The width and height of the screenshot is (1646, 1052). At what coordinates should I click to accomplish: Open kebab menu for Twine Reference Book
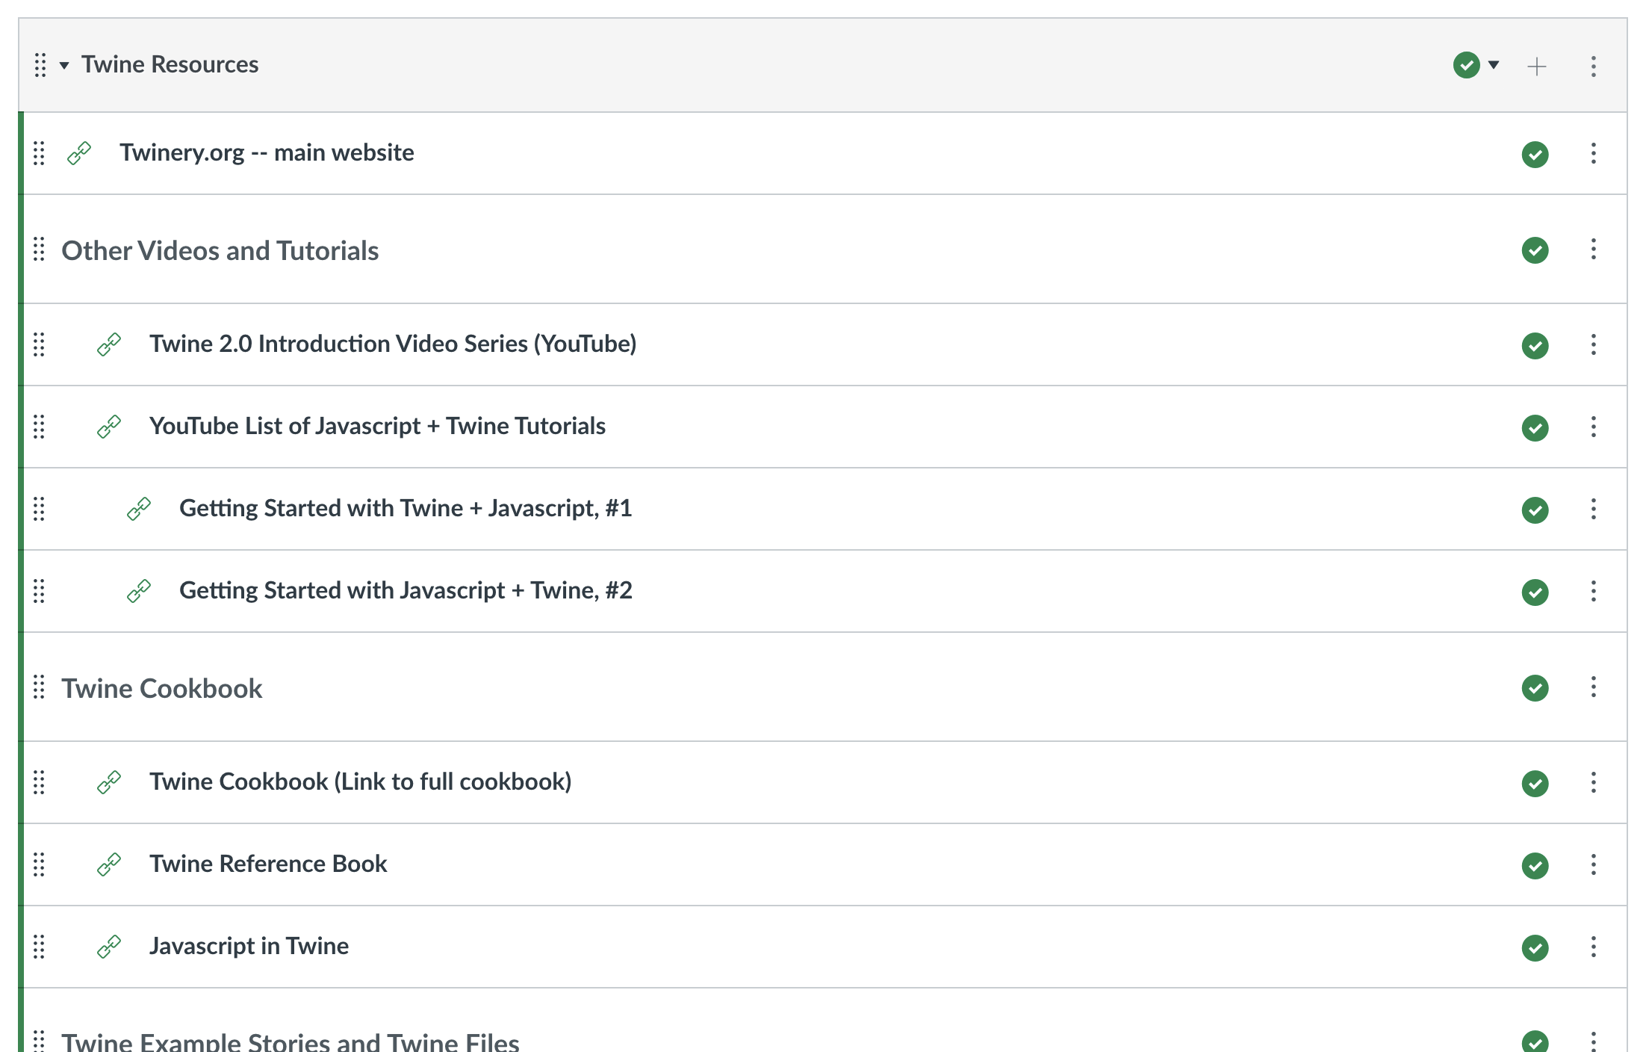(x=1593, y=864)
